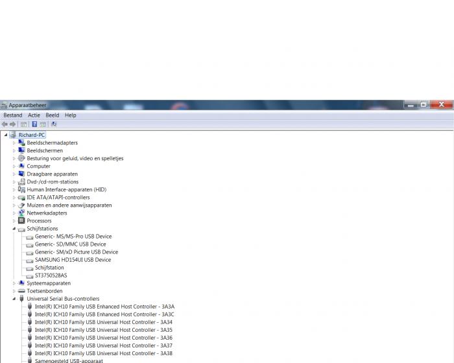Click the icon of the Computer category
Image resolution: width=454 pixels, height=363 pixels.
21,166
